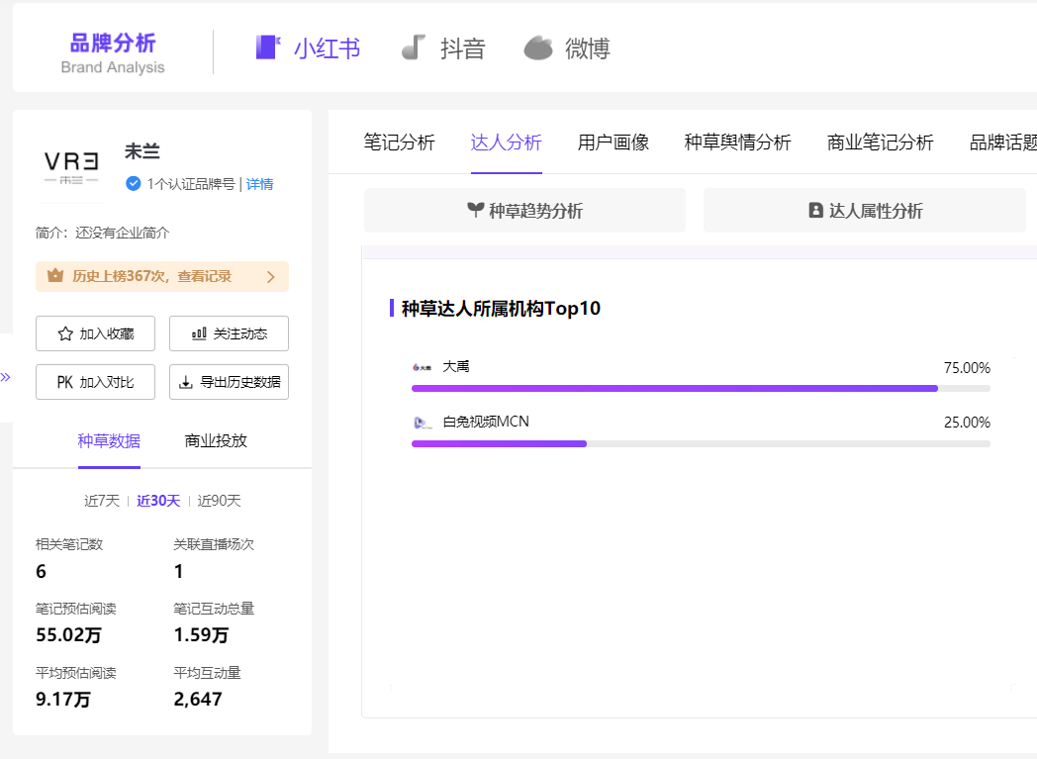Viewport: 1037px width, 759px height.
Task: Select the 达人属性分析 section button
Action: click(865, 210)
